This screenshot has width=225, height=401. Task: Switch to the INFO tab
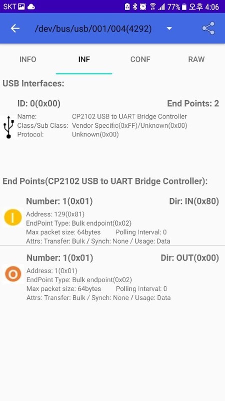(x=28, y=59)
